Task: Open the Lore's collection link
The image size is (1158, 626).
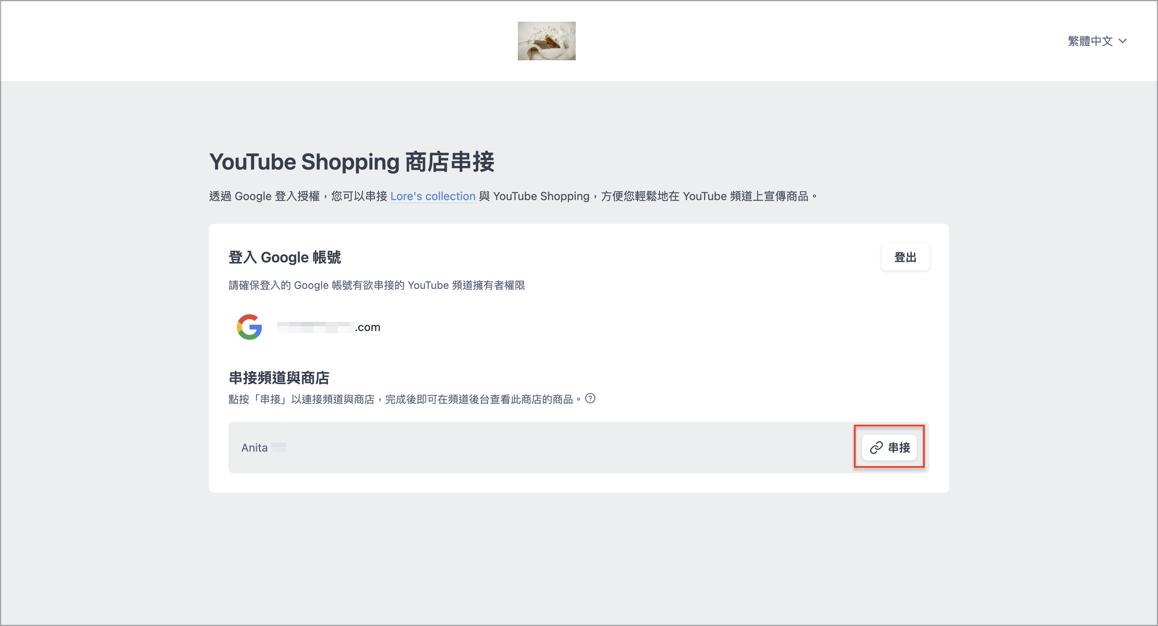Action: [x=433, y=196]
